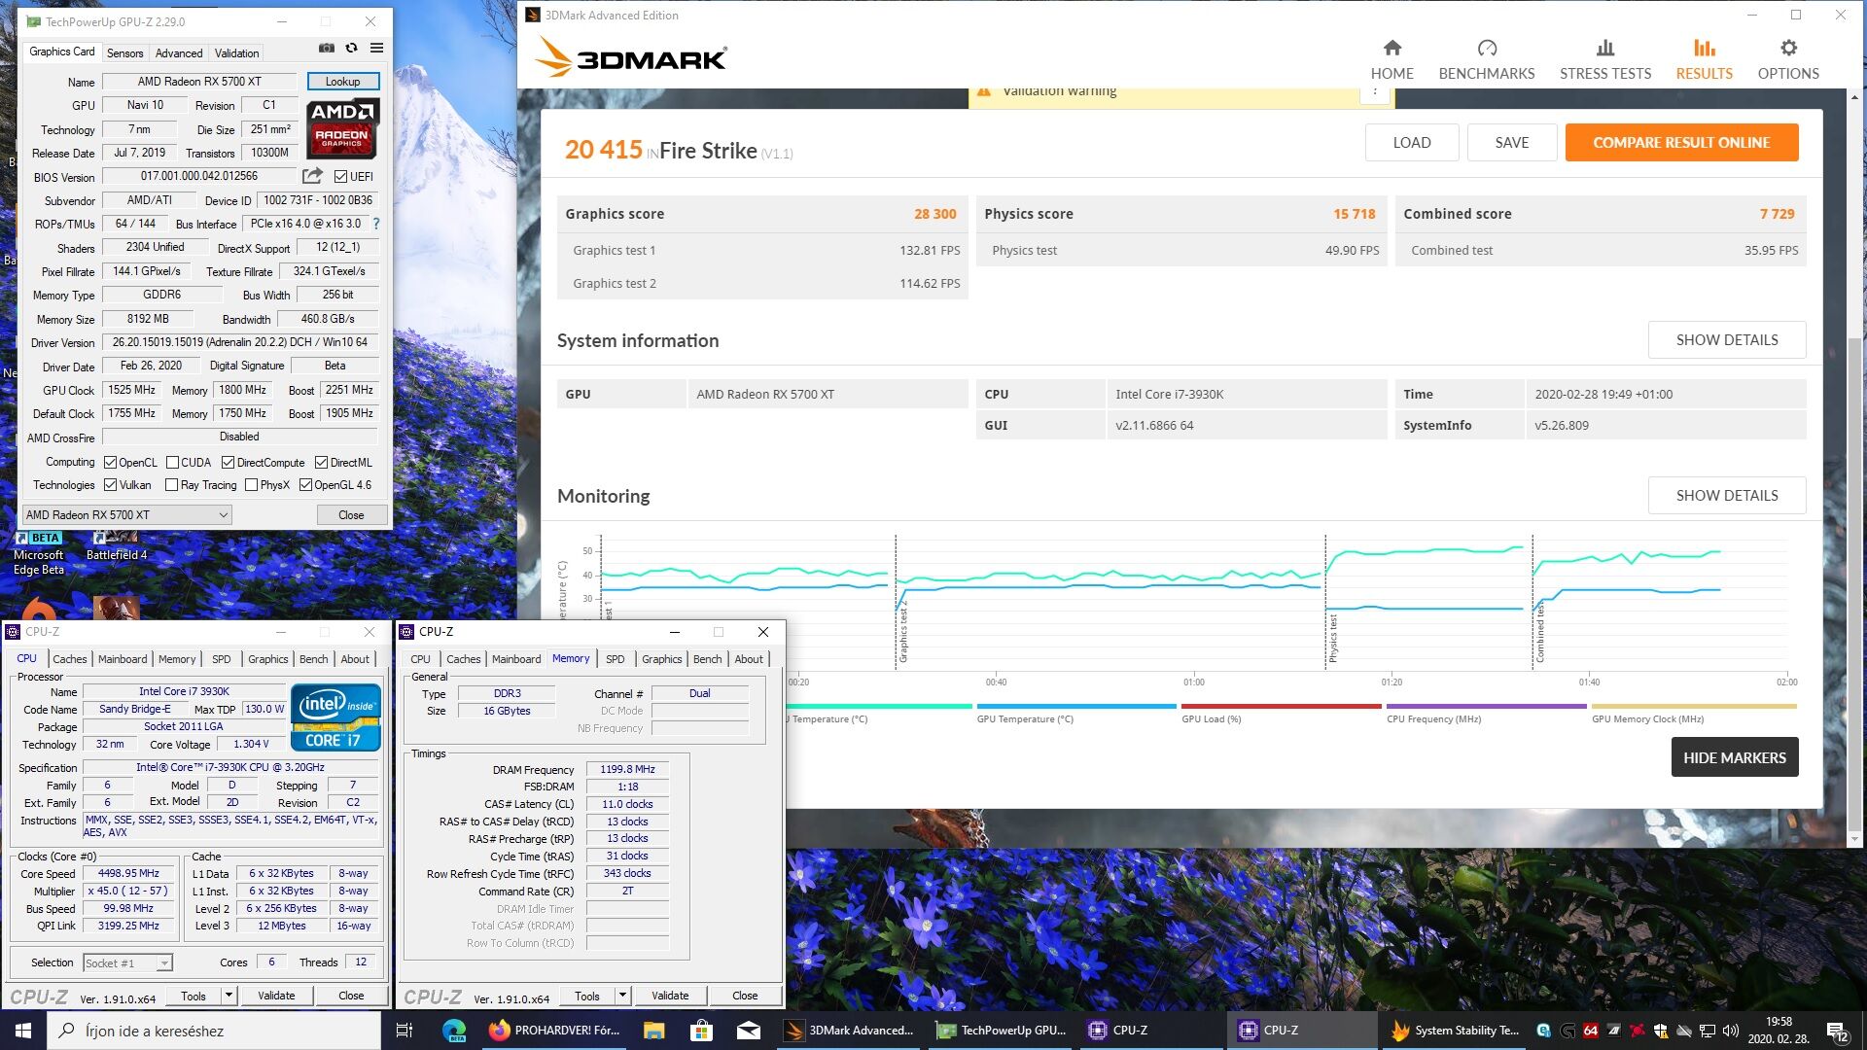
Task: Click the validation warning help icon
Action: pyautogui.click(x=1374, y=92)
